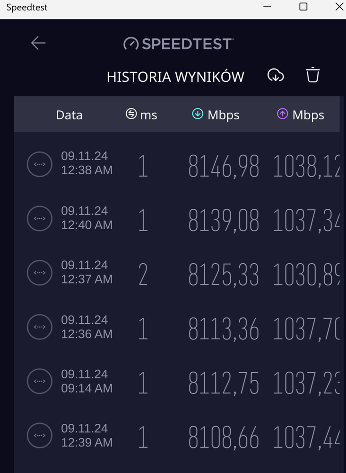
Task: Open connection icon for 12:36 AM result
Action: click(39, 327)
